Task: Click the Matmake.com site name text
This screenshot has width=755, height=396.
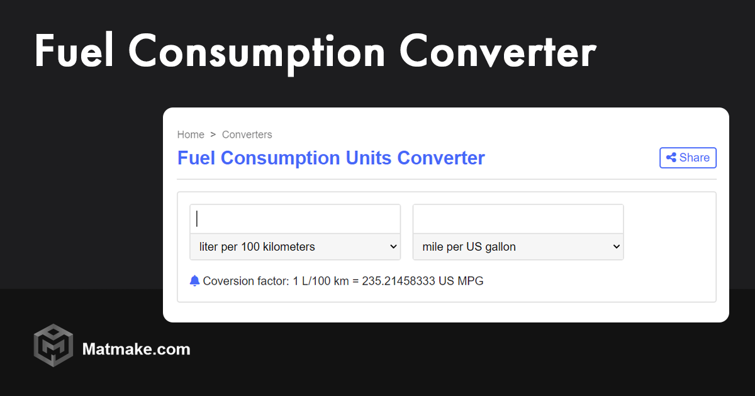Action: point(136,349)
